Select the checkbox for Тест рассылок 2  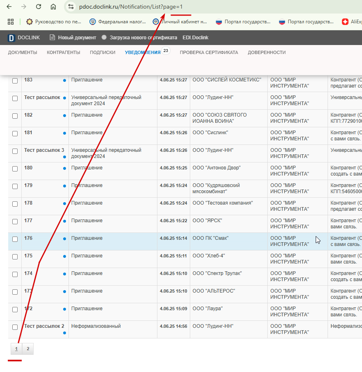(x=15, y=327)
